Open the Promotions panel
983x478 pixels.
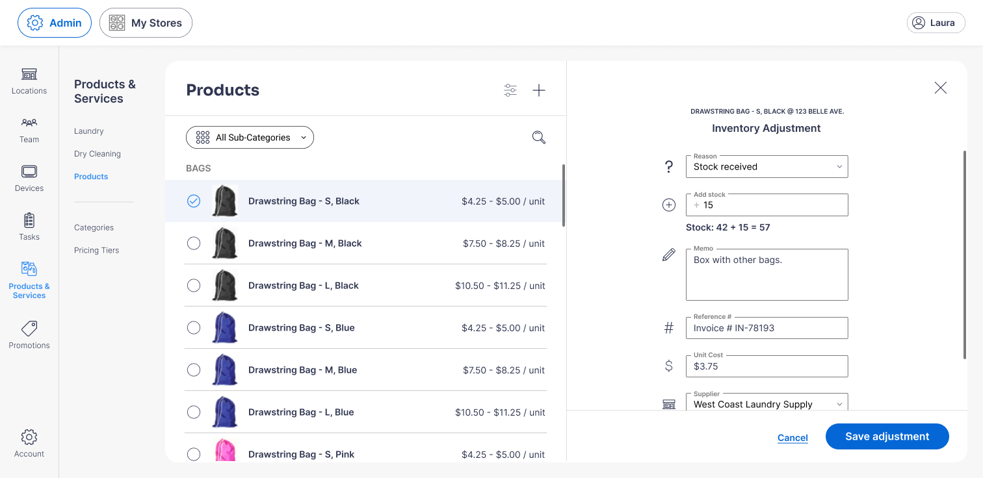29,334
